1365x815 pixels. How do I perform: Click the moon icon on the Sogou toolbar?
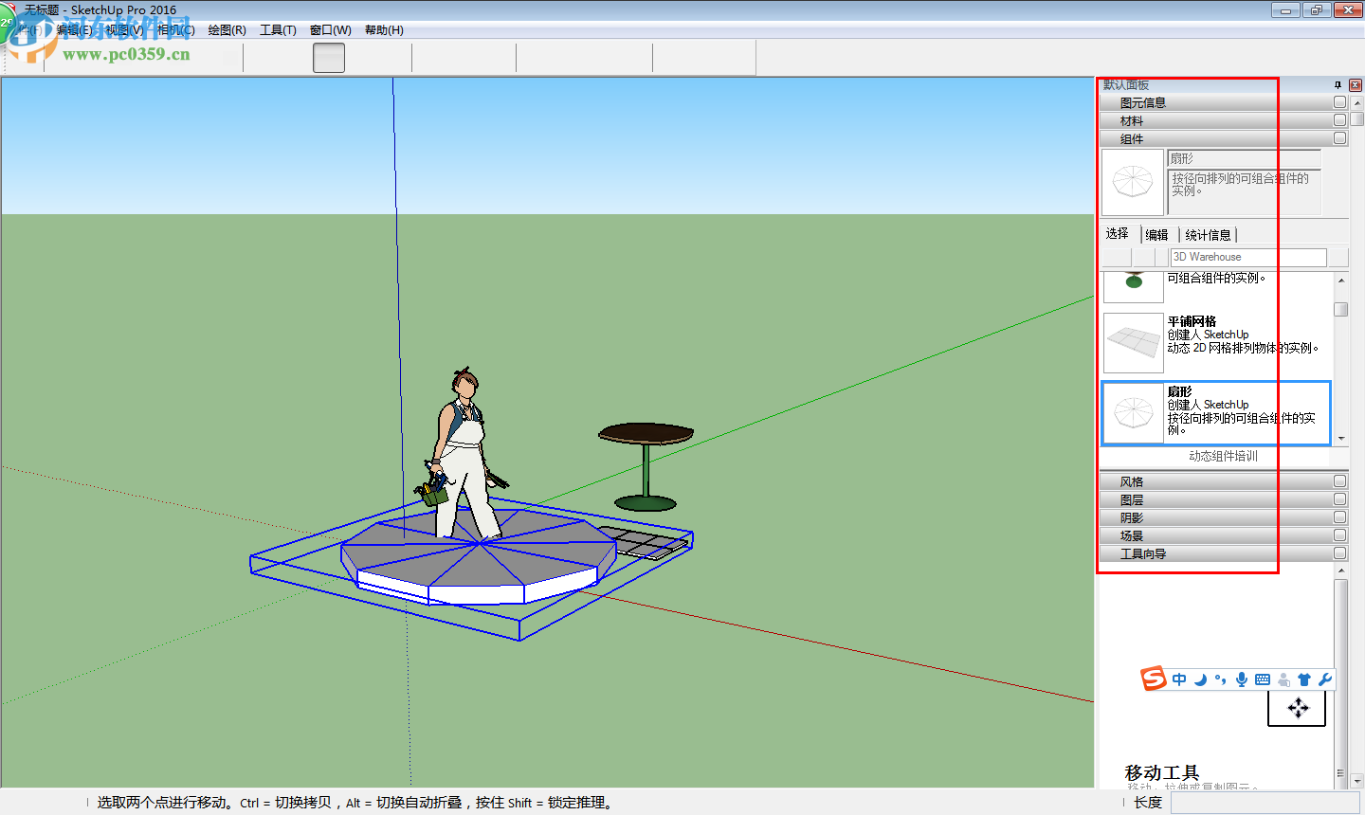pyautogui.click(x=1200, y=679)
